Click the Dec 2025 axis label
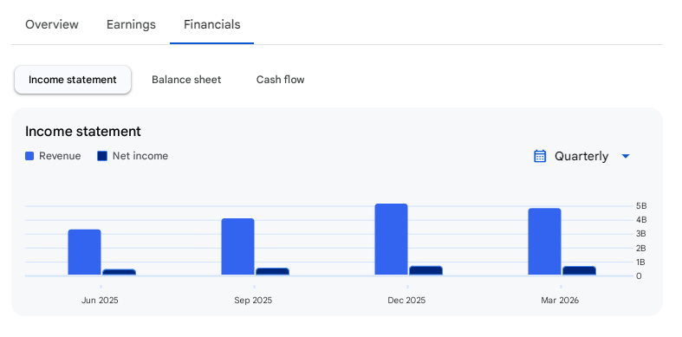682x337 pixels. [406, 301]
